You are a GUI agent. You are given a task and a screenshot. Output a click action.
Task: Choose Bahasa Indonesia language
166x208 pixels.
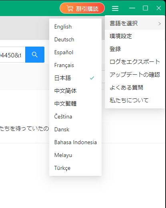75,142
